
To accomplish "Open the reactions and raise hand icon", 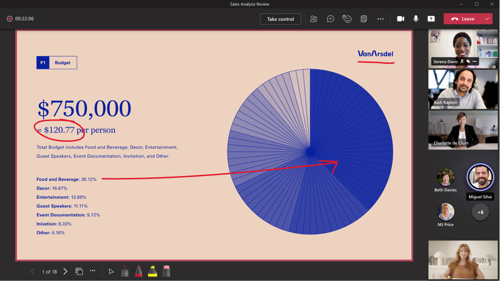I will [x=347, y=19].
